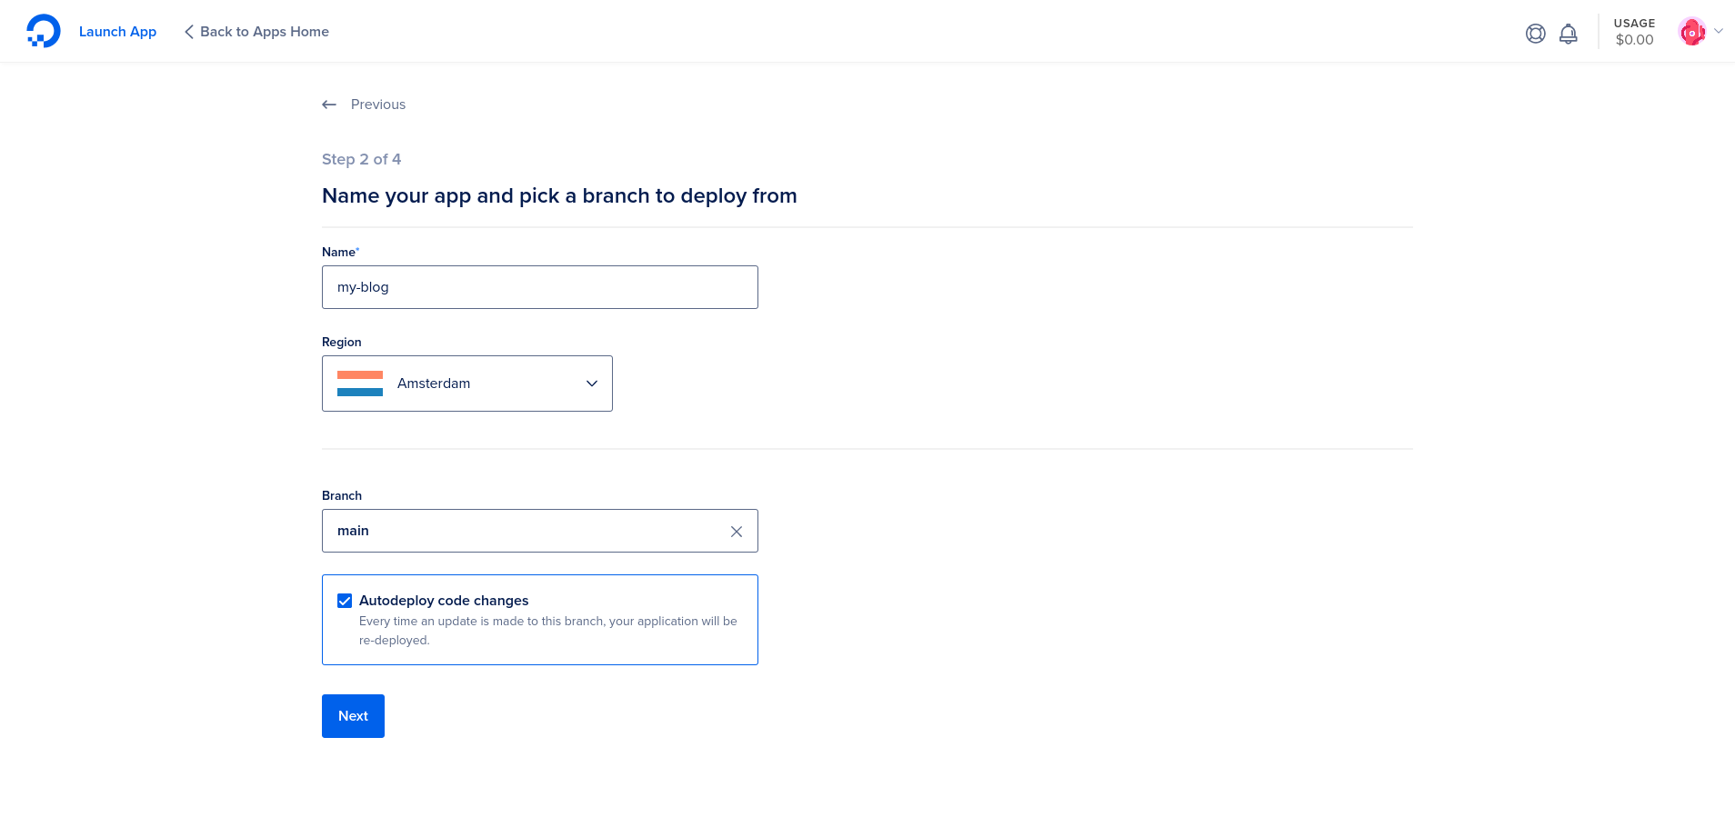The width and height of the screenshot is (1735, 827).
Task: Click the DigitalOcean logo icon
Action: (43, 32)
